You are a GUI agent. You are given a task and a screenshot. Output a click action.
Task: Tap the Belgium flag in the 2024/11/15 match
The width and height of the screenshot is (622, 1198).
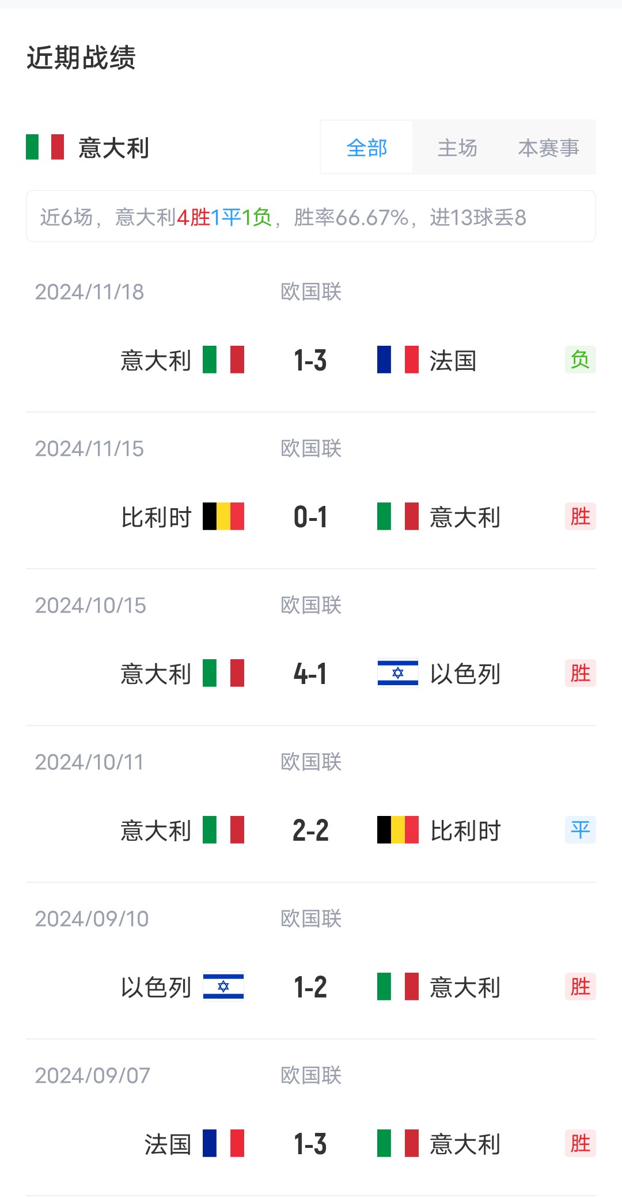click(223, 516)
